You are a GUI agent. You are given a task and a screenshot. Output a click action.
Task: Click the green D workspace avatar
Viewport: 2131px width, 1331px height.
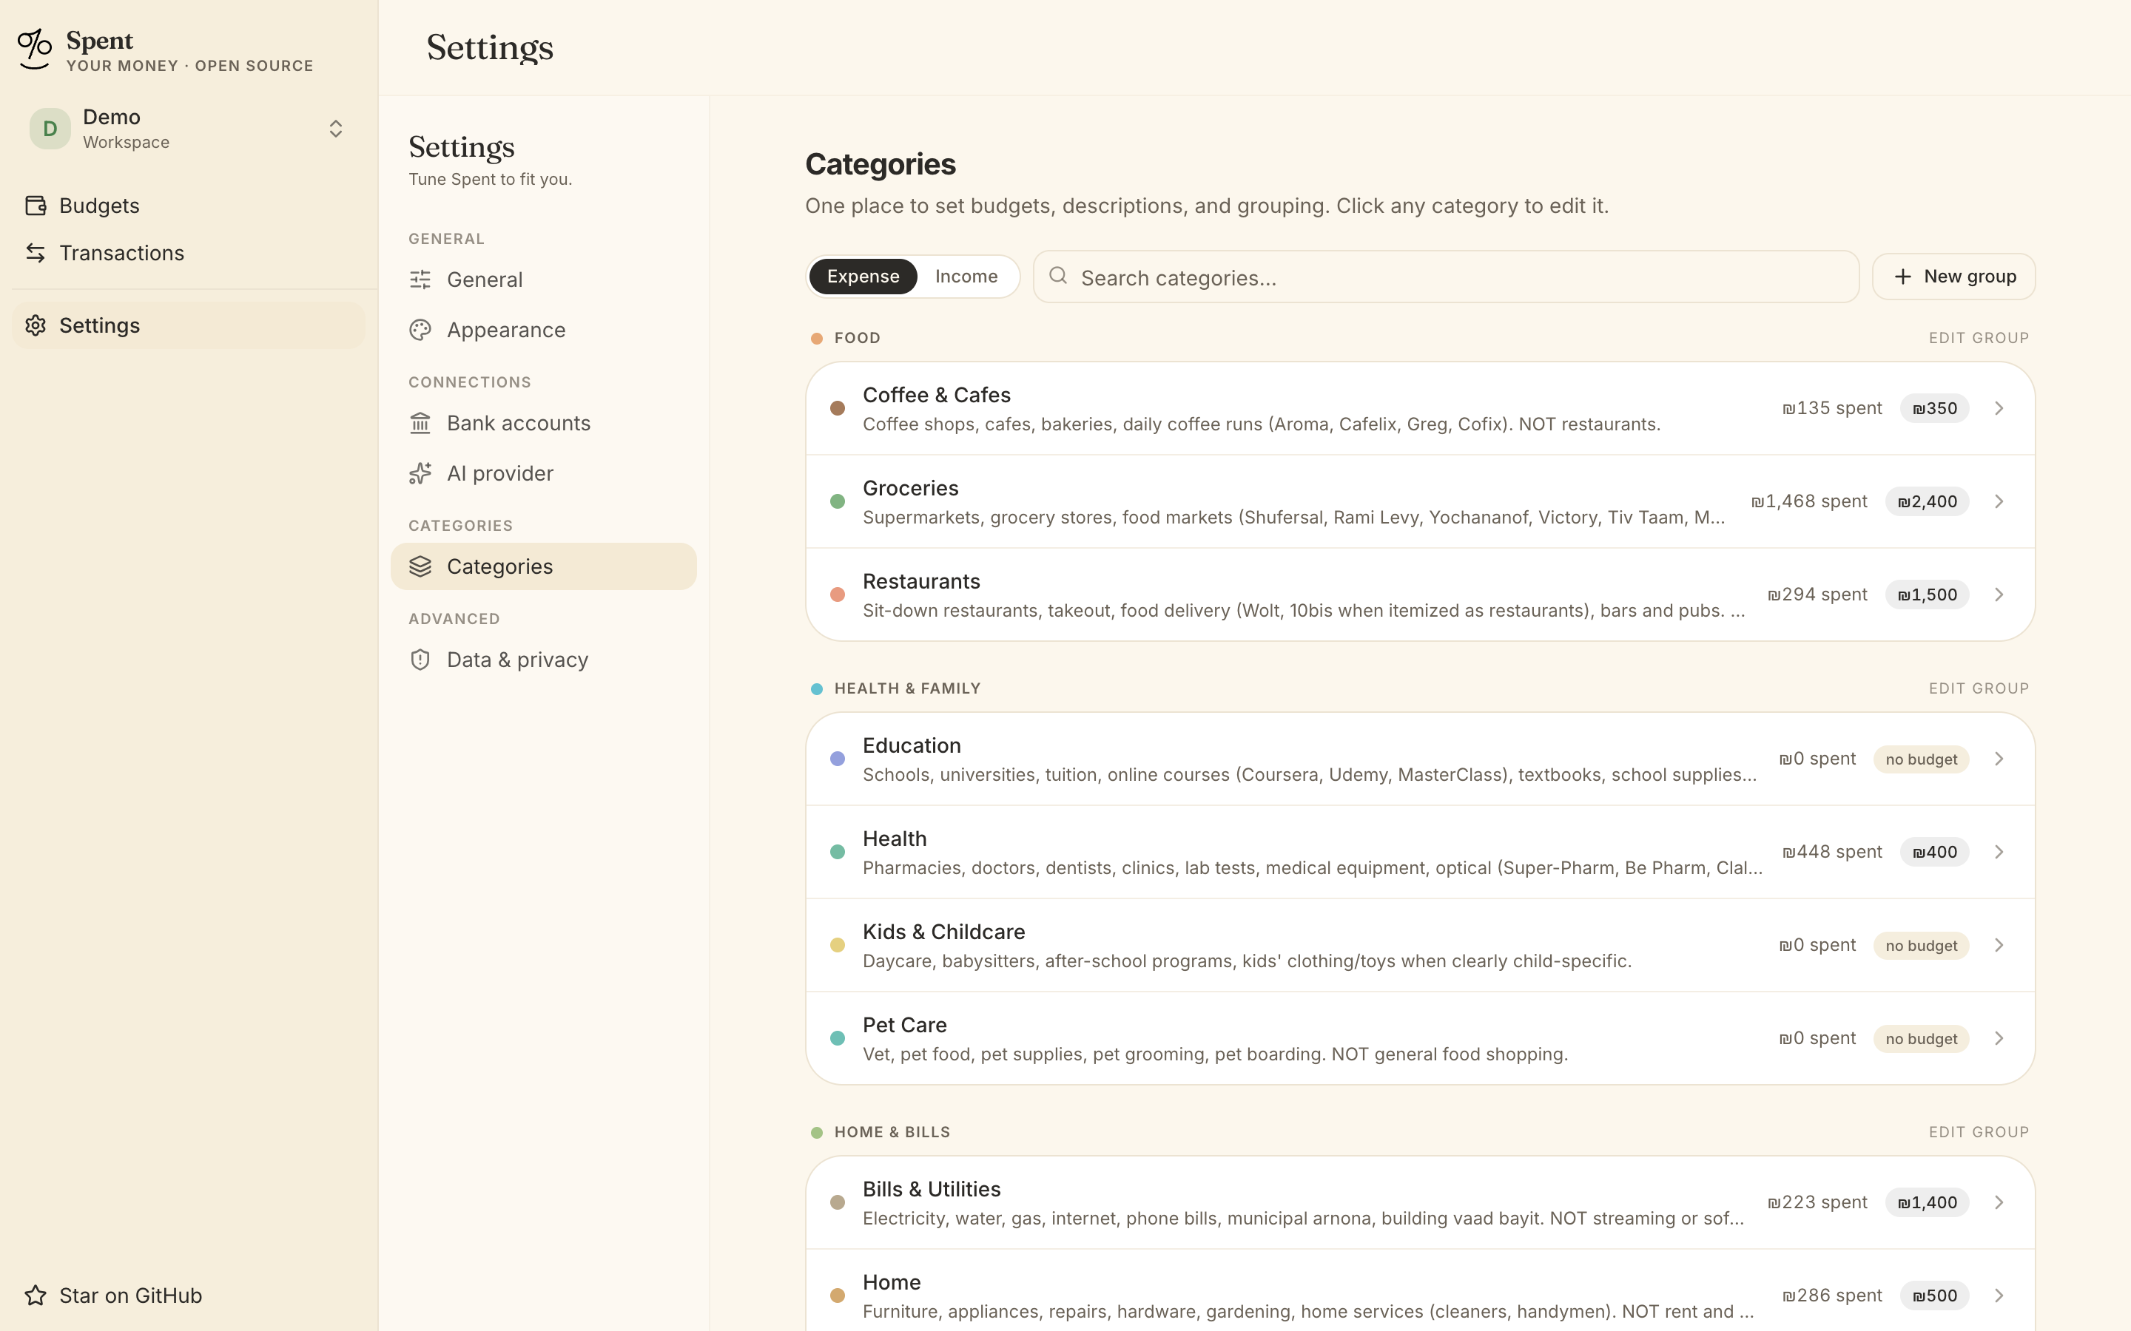pyautogui.click(x=50, y=129)
